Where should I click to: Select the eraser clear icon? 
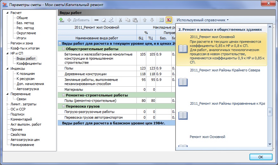[104, 20]
